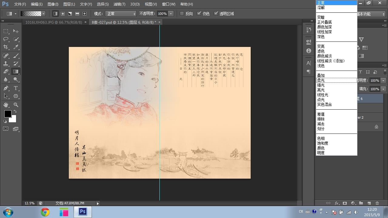Close the B套-027.psd tab
The image size is (388, 218).
[x=159, y=22]
